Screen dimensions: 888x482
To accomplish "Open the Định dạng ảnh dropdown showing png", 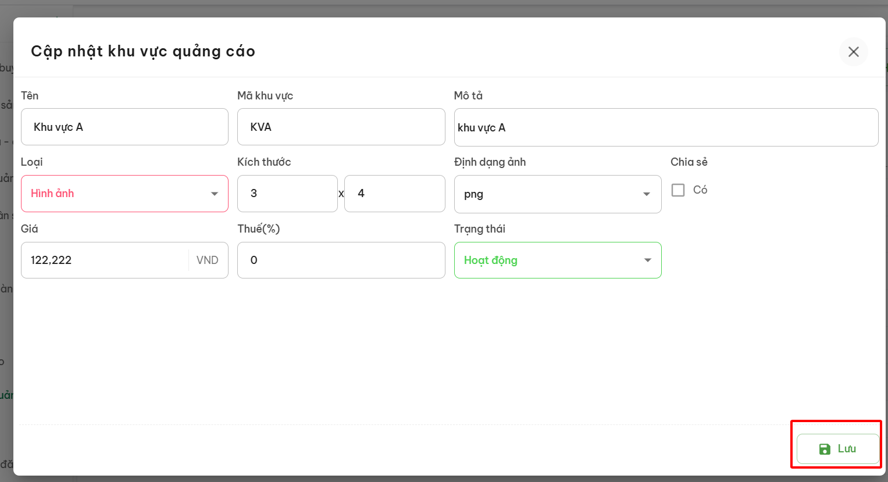I will (x=558, y=194).
